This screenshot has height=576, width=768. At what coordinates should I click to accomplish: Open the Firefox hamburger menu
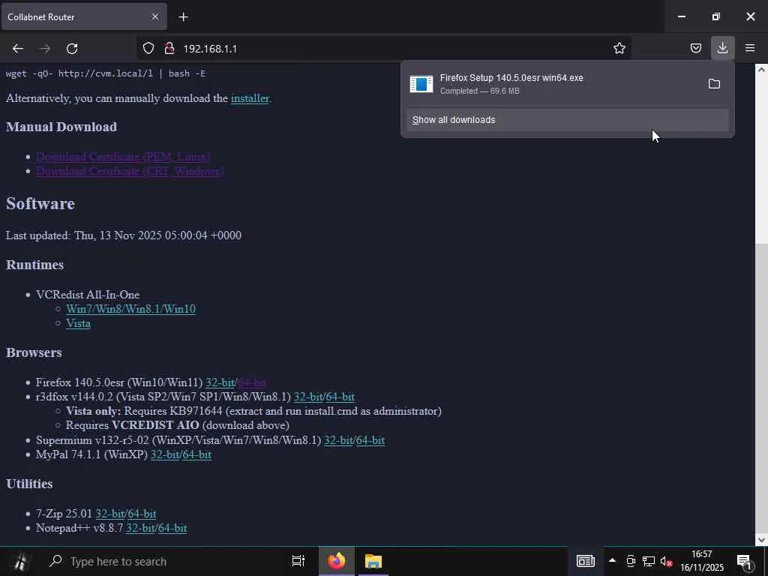tap(750, 48)
